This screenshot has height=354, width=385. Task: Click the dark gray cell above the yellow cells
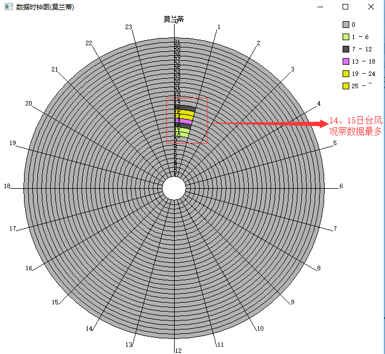click(185, 108)
